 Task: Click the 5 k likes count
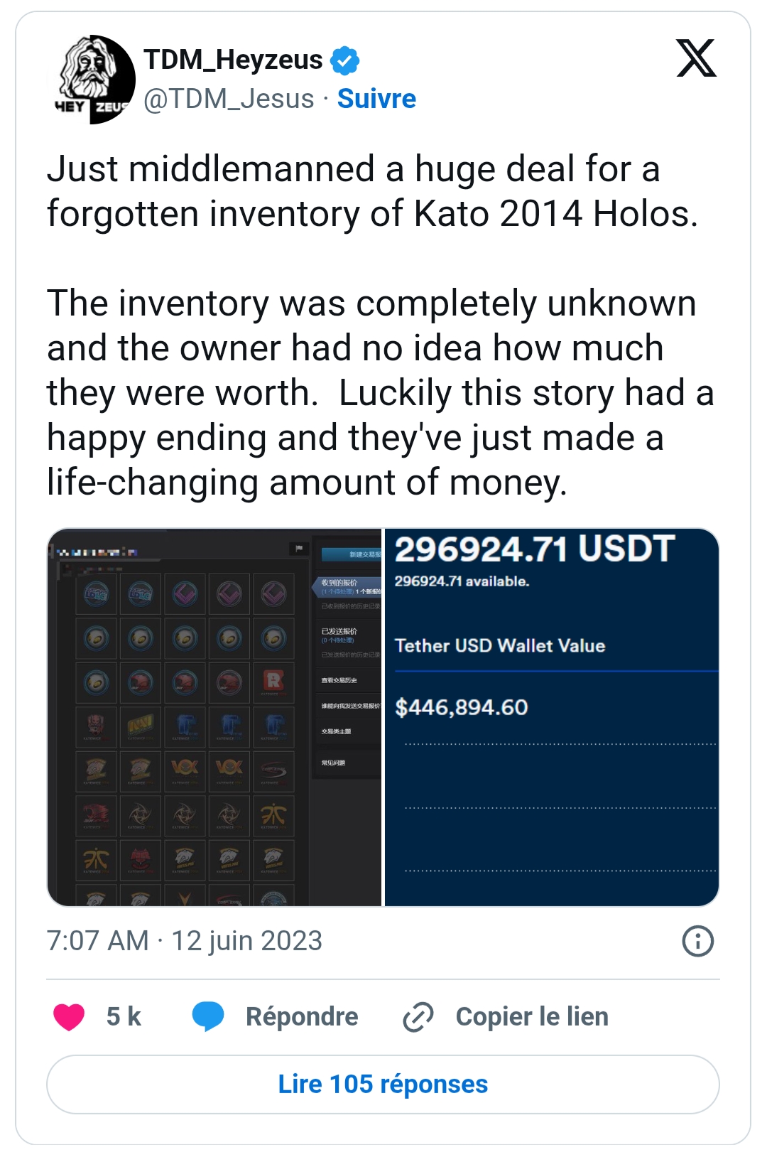[x=124, y=1016]
